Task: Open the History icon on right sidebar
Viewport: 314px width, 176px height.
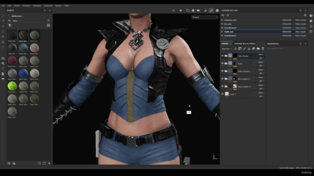Action: [311, 26]
